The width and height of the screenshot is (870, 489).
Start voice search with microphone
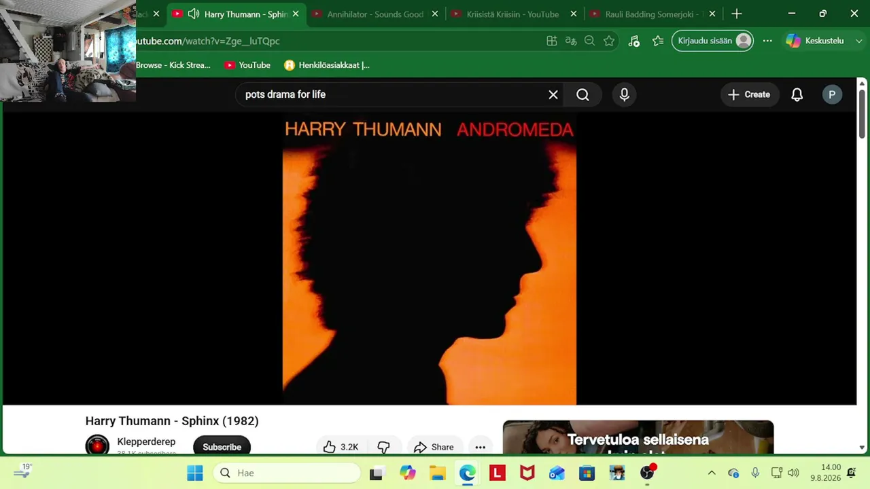(x=625, y=94)
